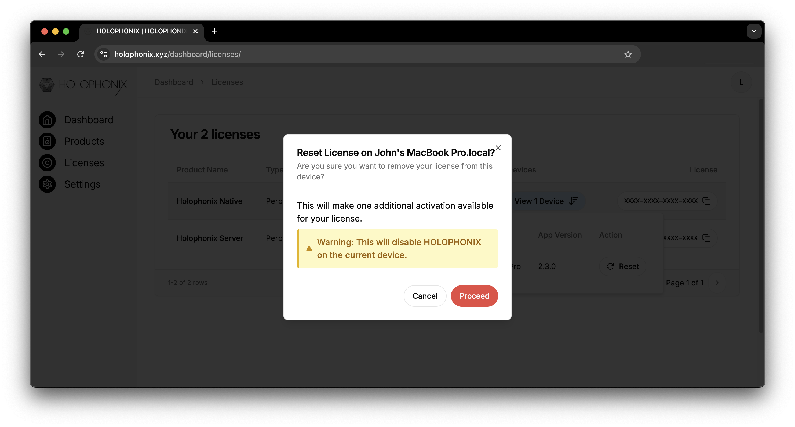The height and width of the screenshot is (427, 795).
Task: Open the browser tab list chevron
Action: 754,31
